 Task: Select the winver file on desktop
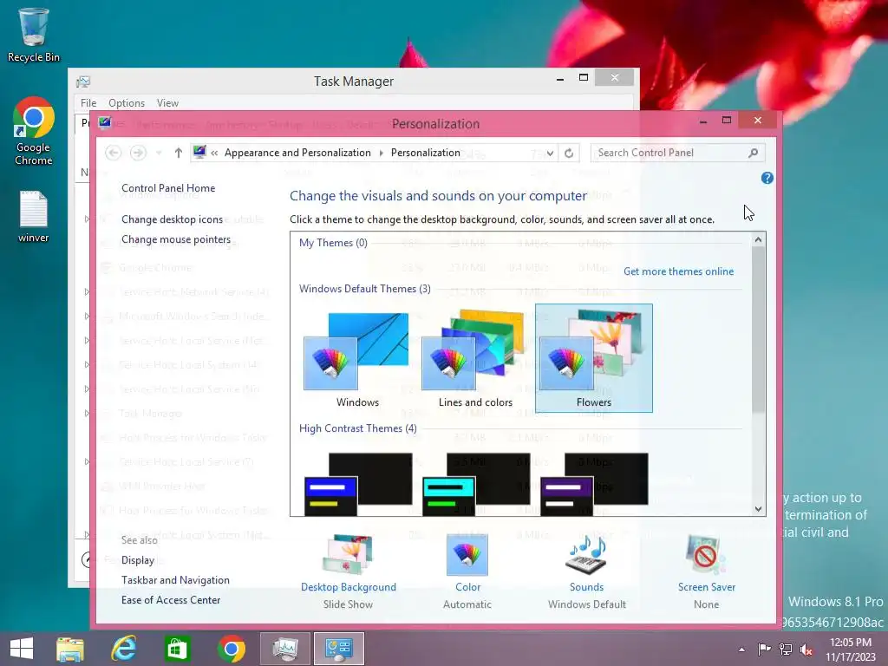coord(34,217)
